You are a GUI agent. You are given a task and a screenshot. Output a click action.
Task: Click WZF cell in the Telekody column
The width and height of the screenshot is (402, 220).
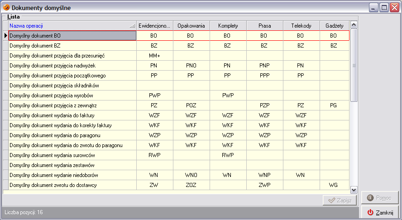301,115
